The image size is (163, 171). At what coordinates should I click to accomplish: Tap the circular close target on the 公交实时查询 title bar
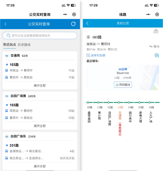click(74, 14)
